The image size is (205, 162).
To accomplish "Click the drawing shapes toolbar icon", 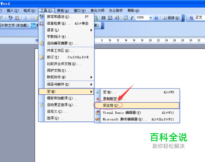I will [117, 18].
